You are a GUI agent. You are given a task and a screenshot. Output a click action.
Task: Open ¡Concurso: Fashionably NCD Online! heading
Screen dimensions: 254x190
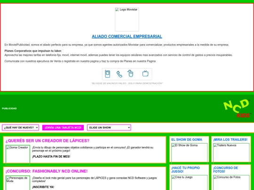pos(47,171)
